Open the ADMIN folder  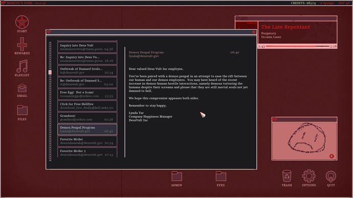176,177
